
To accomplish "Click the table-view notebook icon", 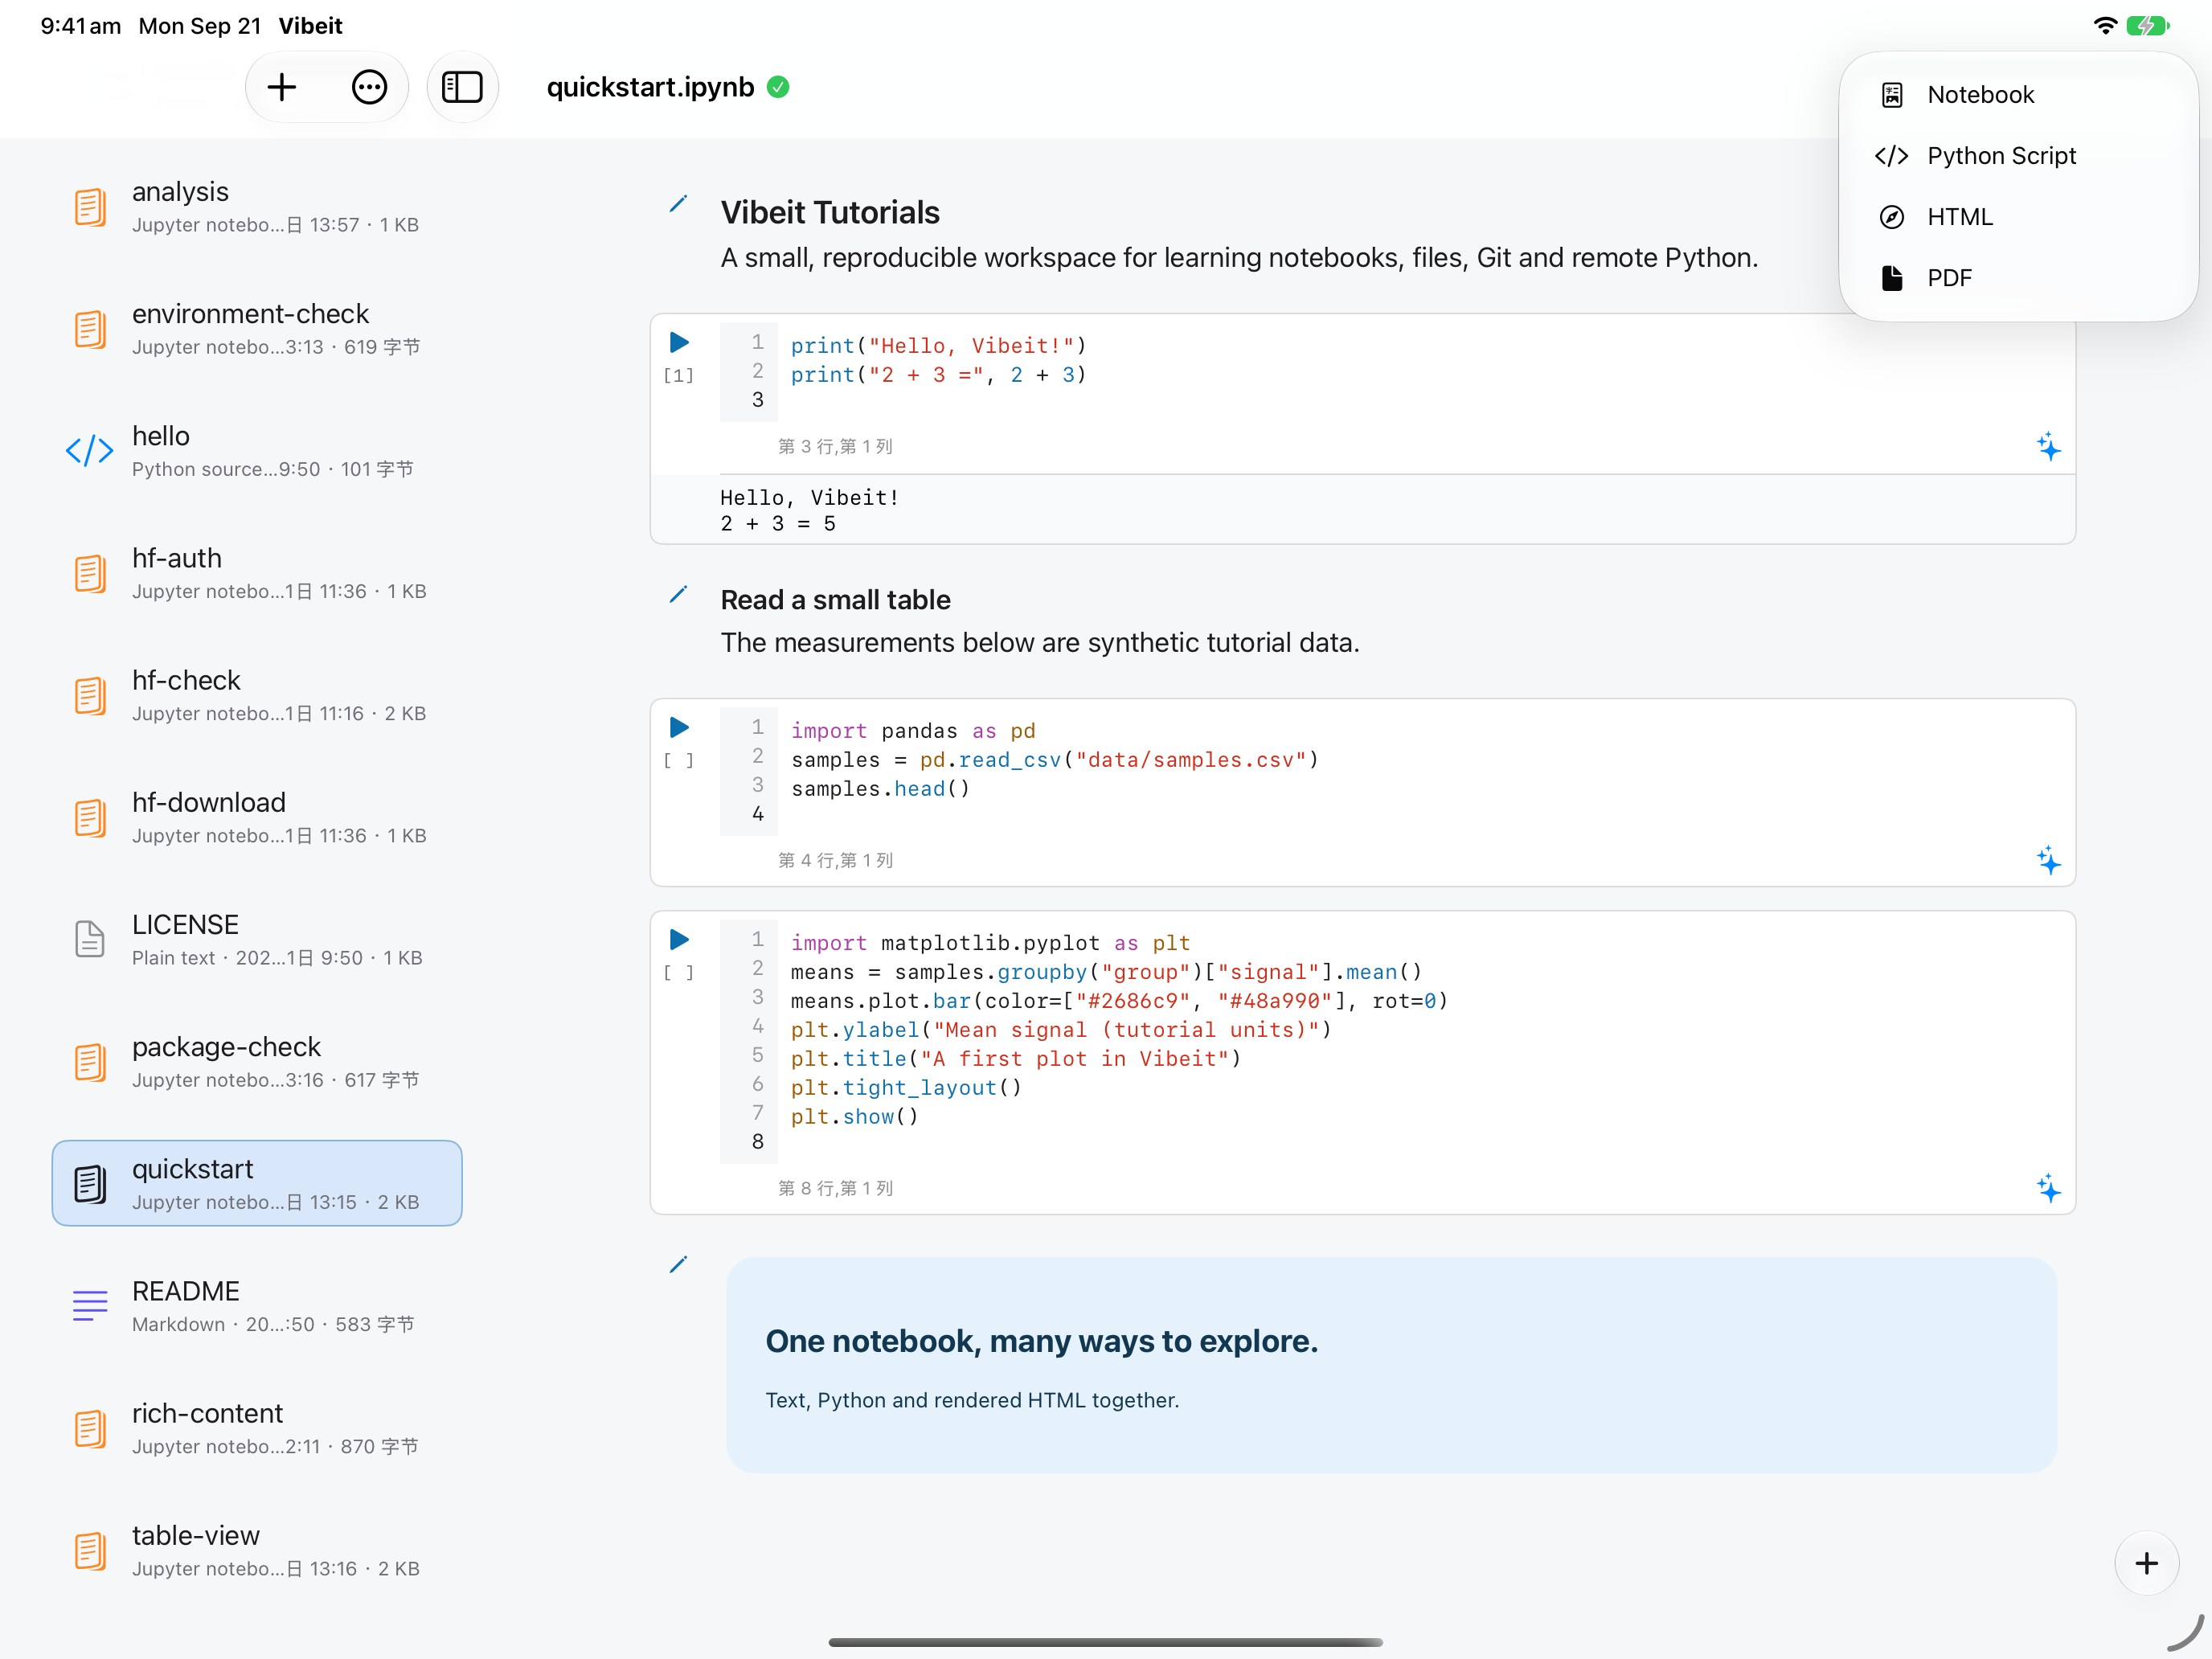I will point(89,1551).
